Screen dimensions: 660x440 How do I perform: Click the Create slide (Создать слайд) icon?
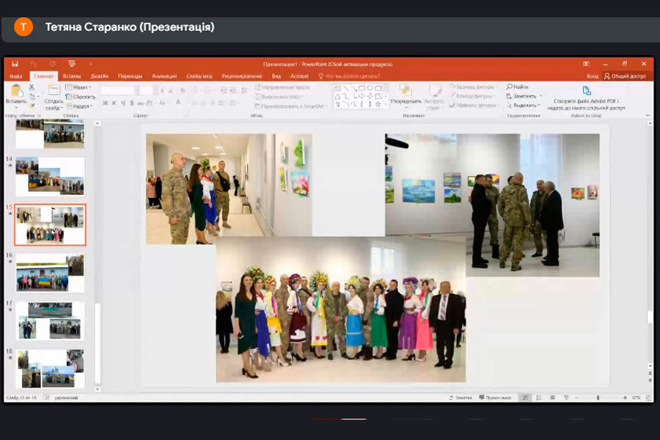pyautogui.click(x=54, y=92)
